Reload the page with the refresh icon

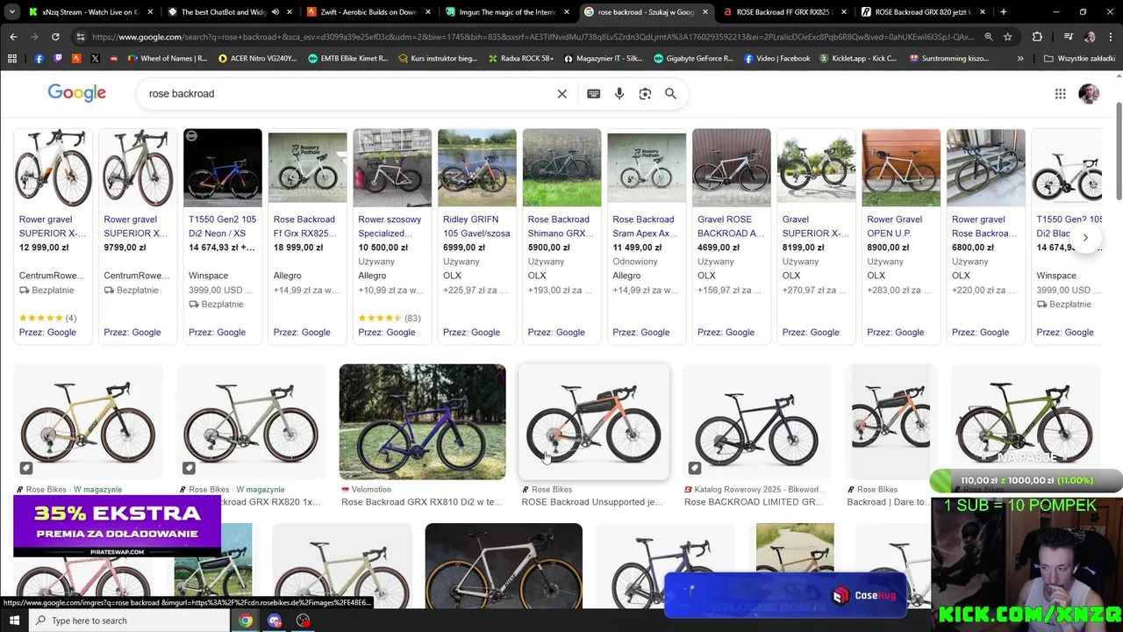[x=55, y=37]
